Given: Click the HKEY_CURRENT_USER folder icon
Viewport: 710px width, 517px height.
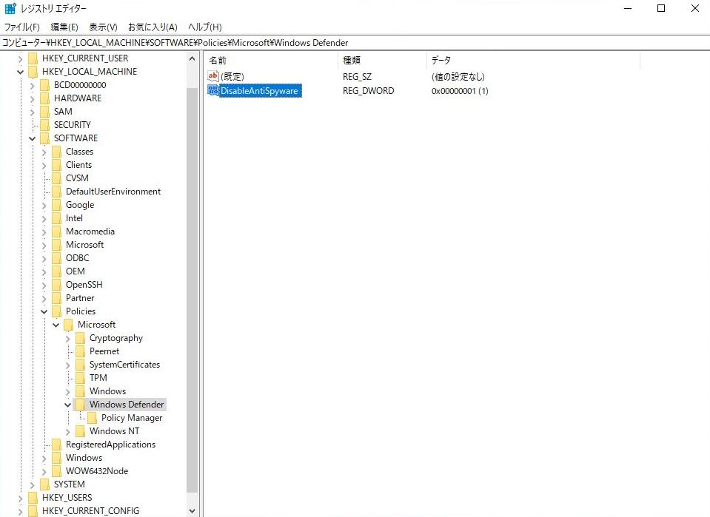Looking at the screenshot, I should tap(33, 58).
